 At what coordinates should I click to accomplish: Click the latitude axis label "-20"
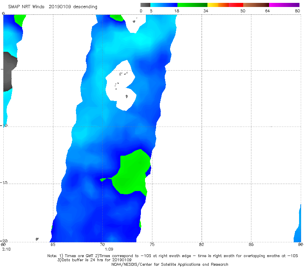pos(4,241)
